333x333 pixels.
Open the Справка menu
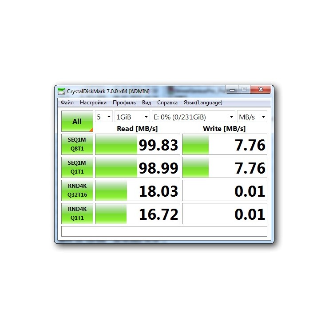[167, 103]
